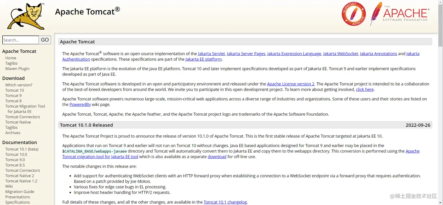Follow the Jakarta Annotations link

[379, 54]
